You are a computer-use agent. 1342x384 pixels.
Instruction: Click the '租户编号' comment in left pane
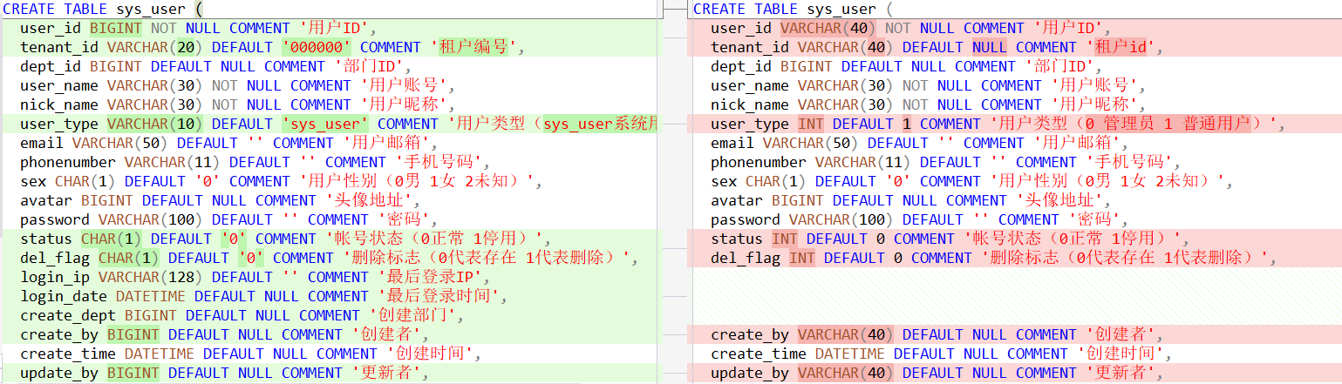[x=472, y=47]
